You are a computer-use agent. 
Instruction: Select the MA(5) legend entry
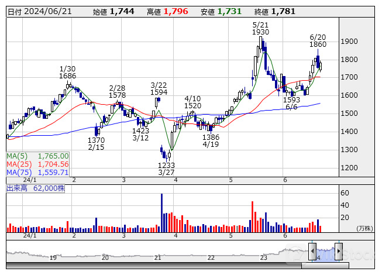[x=37, y=156]
